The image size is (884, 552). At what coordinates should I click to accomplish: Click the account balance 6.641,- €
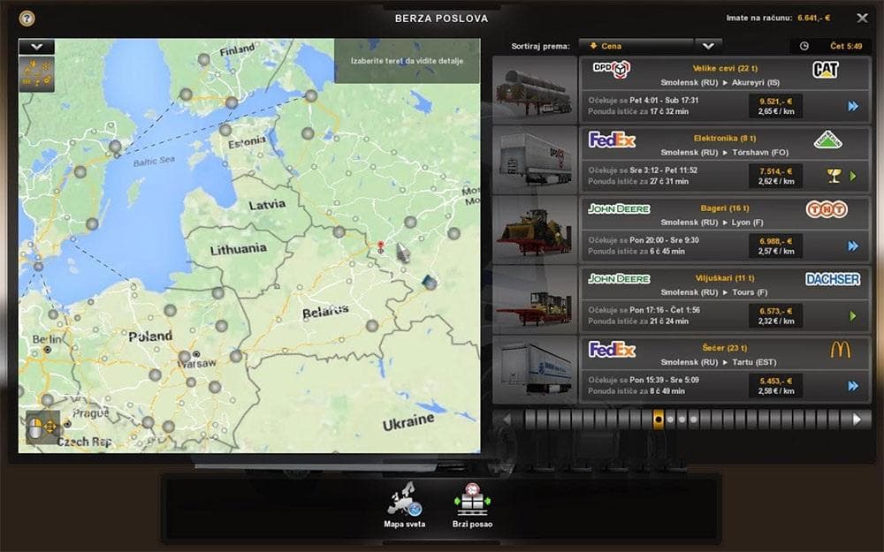click(813, 18)
